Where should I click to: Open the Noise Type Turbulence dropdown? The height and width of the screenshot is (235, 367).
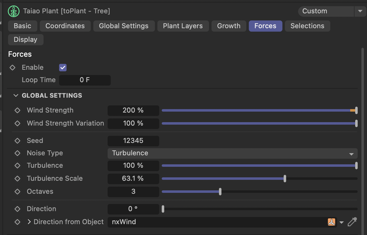point(232,153)
